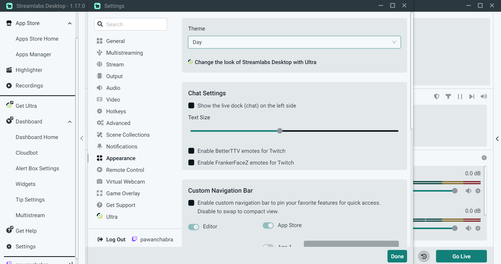The image size is (501, 264).
Task: Click the Ultra icon beside theme promo text
Action: click(x=190, y=62)
